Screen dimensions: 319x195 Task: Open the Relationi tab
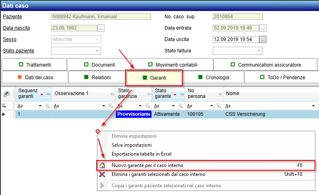[x=97, y=77]
